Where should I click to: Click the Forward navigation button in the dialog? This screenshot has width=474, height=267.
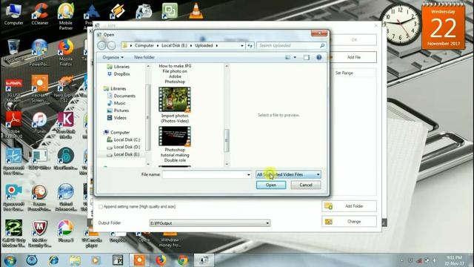click(x=112, y=45)
